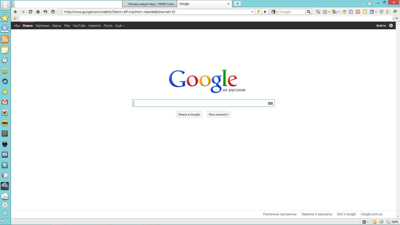Switch to the NNM-Club tab
Screen dimensions: 400x225
tap(149, 4)
